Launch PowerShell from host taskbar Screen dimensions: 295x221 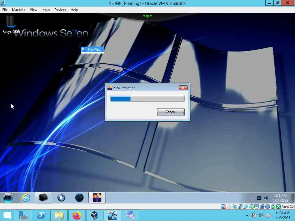tap(41, 215)
